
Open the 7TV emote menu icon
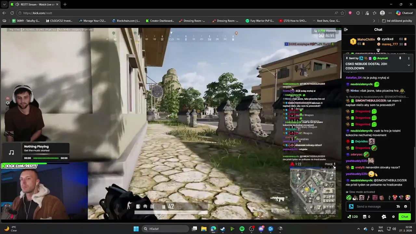click(398, 206)
